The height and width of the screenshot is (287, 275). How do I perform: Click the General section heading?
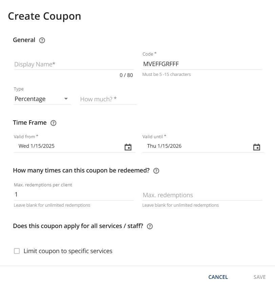[24, 40]
